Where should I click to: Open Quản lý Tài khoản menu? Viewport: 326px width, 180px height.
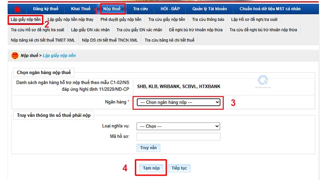click(x=210, y=9)
